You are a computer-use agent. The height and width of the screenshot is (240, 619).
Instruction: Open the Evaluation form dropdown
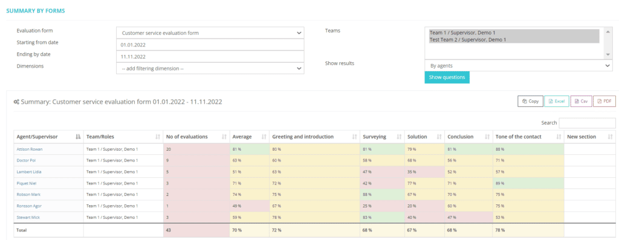click(x=210, y=33)
